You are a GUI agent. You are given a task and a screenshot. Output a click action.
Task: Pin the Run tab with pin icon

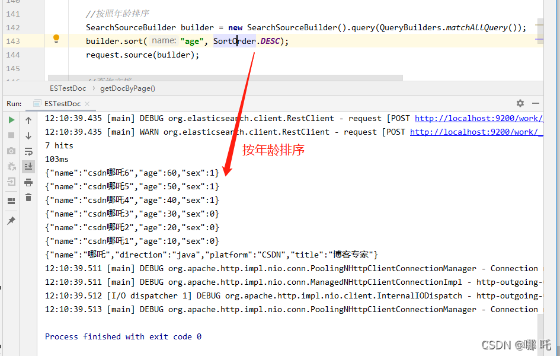[11, 221]
